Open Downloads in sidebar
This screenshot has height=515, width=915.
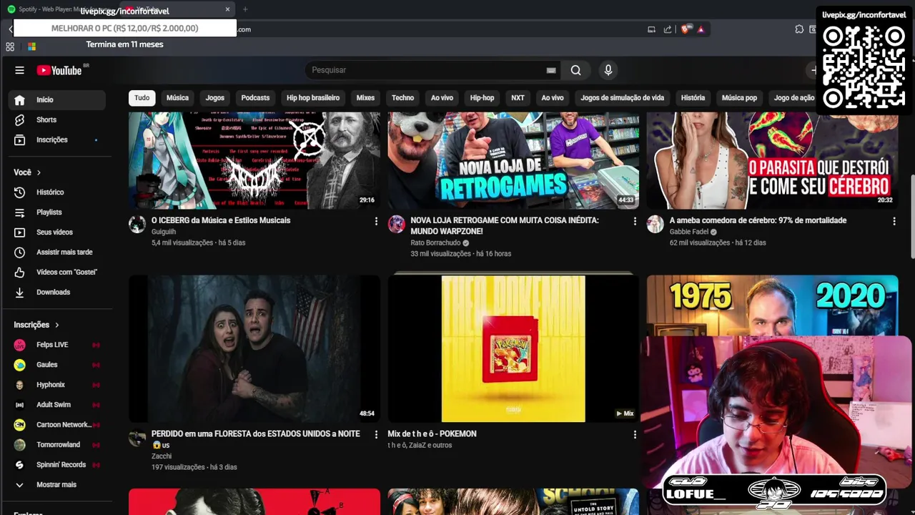tap(59, 293)
